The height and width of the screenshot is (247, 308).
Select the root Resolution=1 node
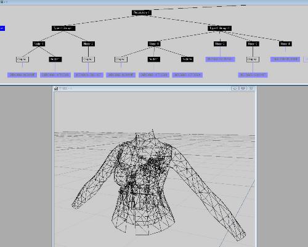[142, 12]
